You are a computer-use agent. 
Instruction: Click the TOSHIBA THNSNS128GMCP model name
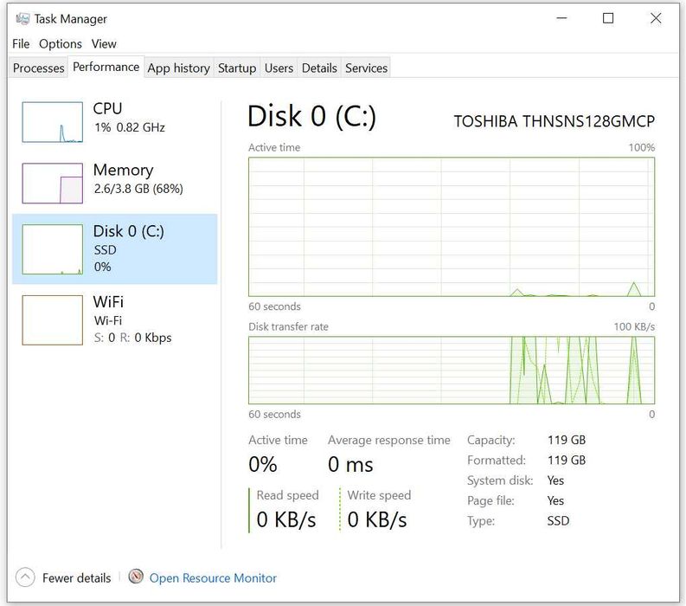pyautogui.click(x=555, y=121)
